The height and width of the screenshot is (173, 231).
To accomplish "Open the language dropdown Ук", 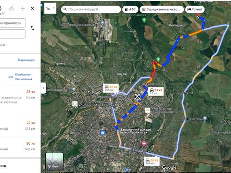I will (50, 9).
